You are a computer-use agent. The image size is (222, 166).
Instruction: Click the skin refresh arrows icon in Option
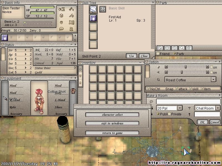(158, 80)
